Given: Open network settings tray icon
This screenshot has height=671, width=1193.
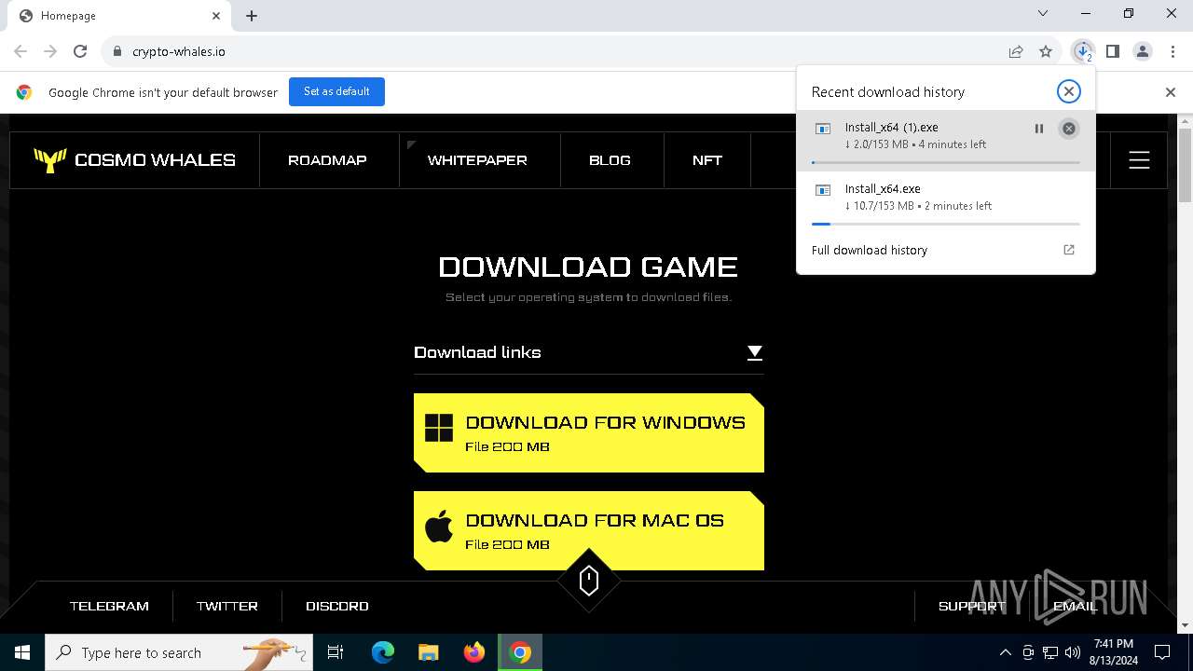Looking at the screenshot, I should (1050, 652).
